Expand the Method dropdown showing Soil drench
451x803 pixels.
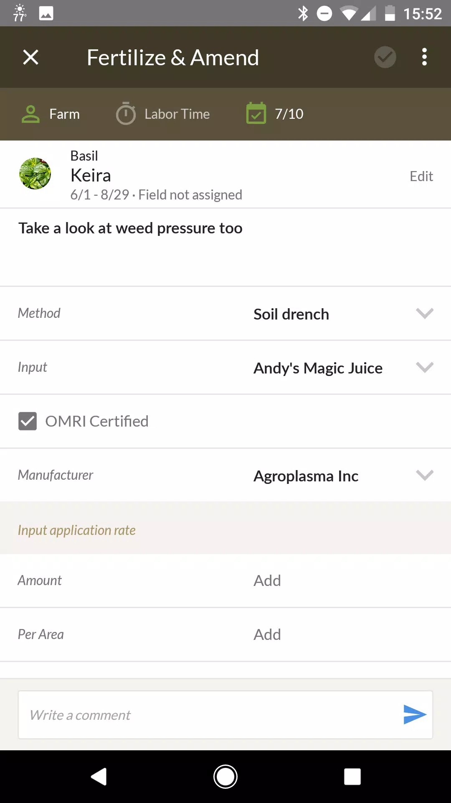point(424,314)
